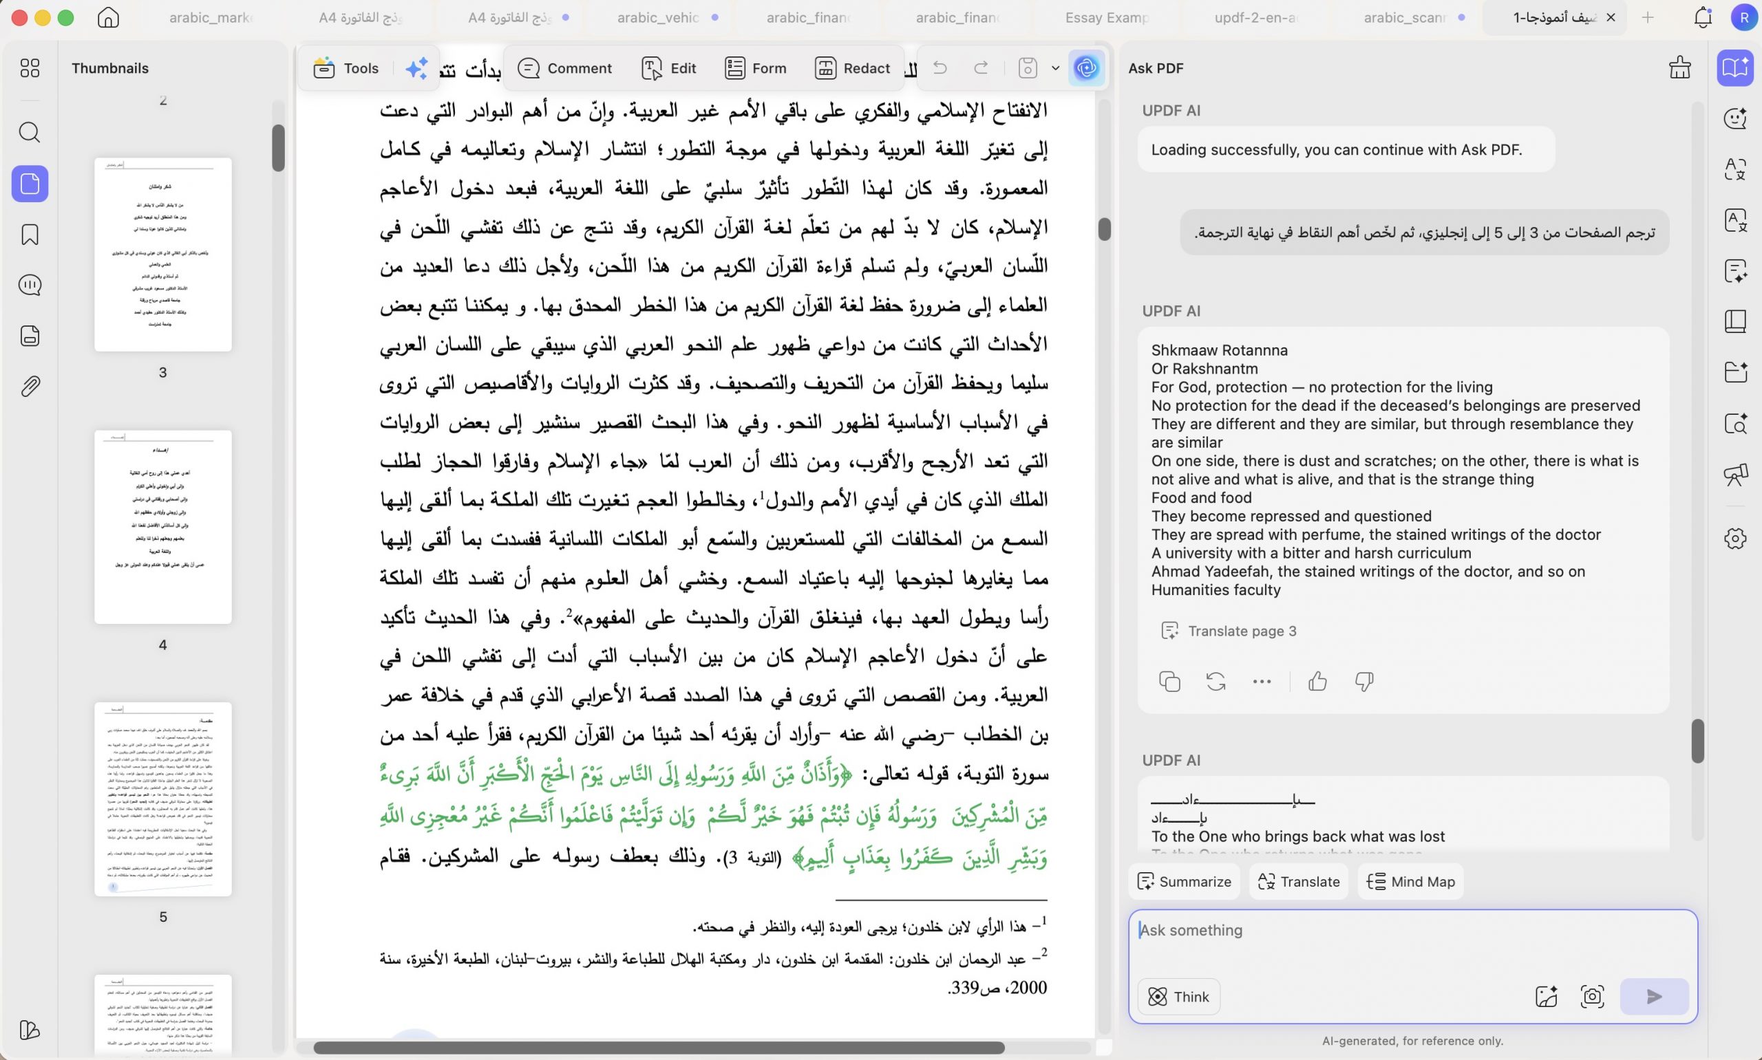Select page 3 thumbnail
This screenshot has height=1060, width=1762.
pos(163,255)
